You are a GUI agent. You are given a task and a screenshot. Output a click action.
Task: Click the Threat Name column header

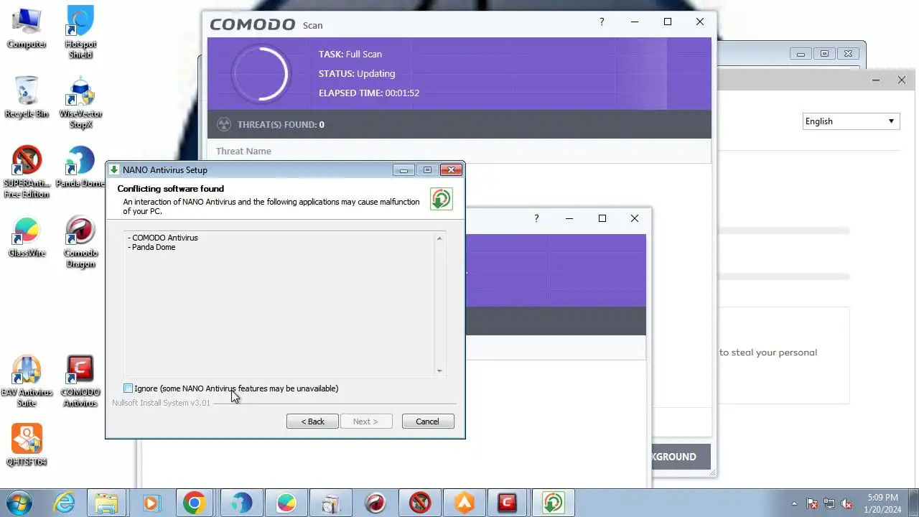[243, 151]
